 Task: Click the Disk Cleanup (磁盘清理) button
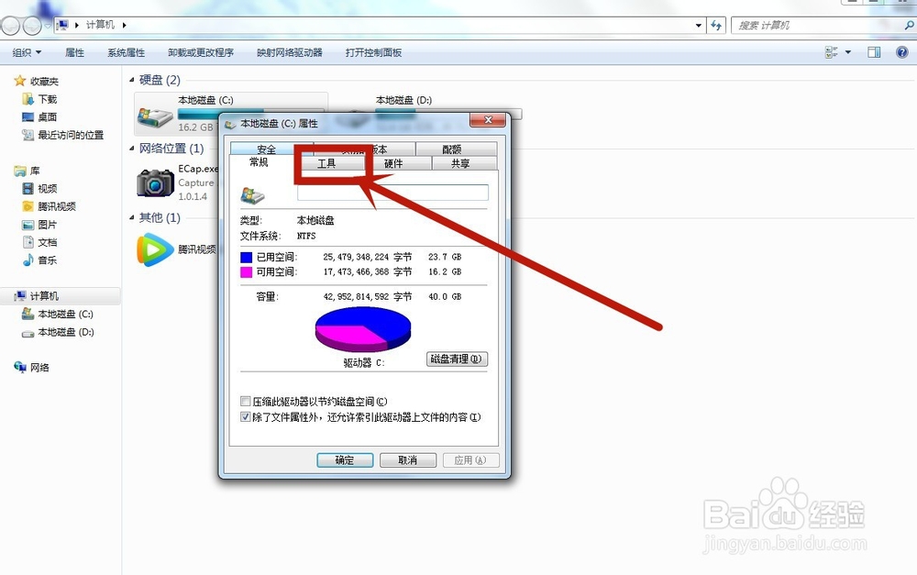pyautogui.click(x=457, y=359)
